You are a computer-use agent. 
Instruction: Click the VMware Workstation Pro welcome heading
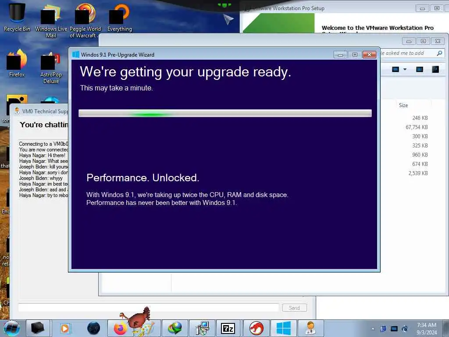coord(378,28)
